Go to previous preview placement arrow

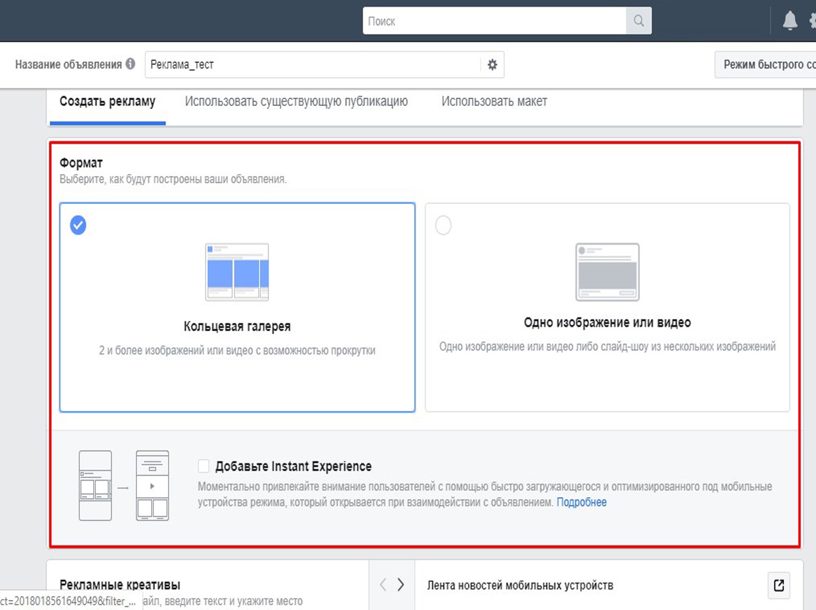[x=383, y=585]
